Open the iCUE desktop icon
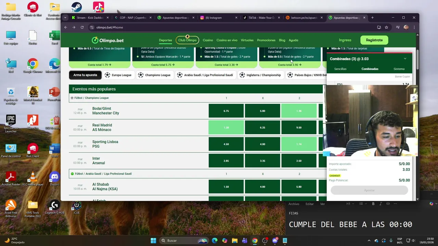Screen dimensions: 438x246 (x=77, y=207)
